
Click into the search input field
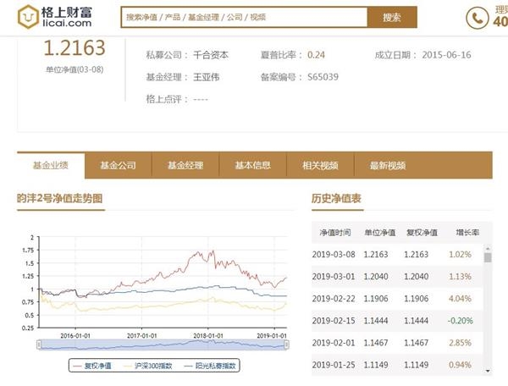[242, 17]
